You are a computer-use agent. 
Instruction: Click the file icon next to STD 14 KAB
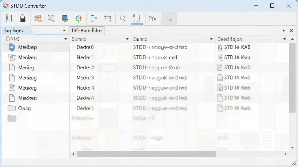220,47
